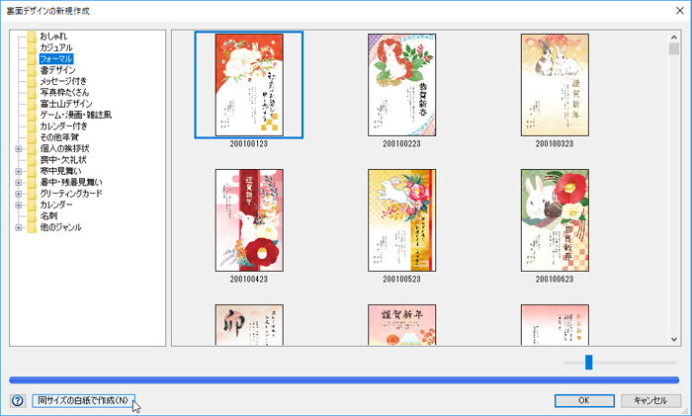Choose the 名刺 folder in tree

coord(48,216)
